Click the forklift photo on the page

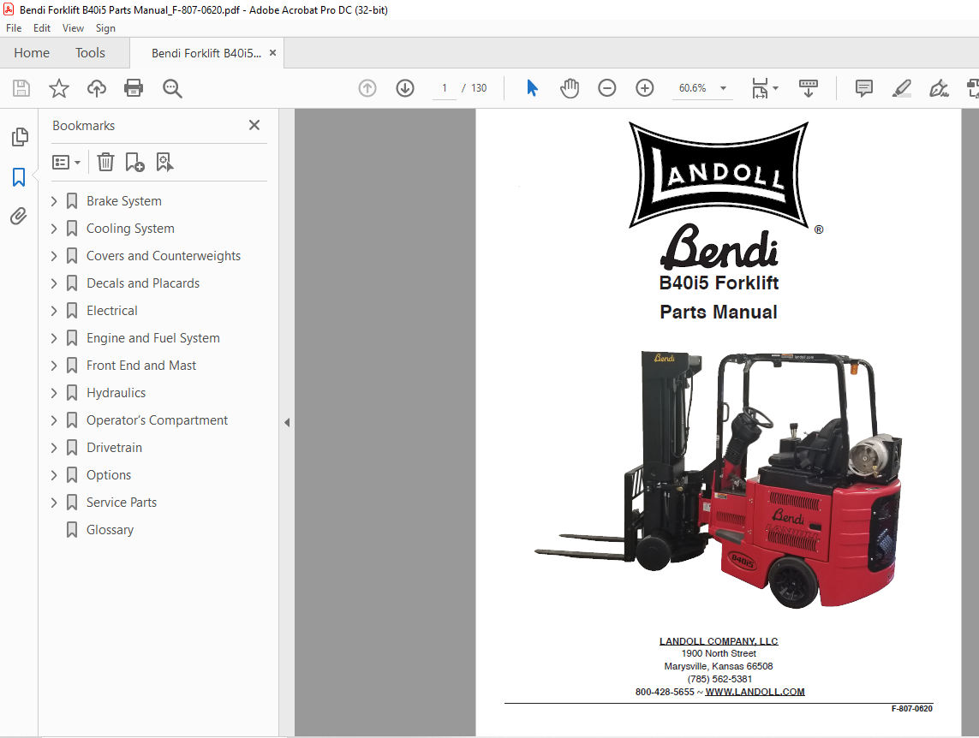tap(719, 478)
